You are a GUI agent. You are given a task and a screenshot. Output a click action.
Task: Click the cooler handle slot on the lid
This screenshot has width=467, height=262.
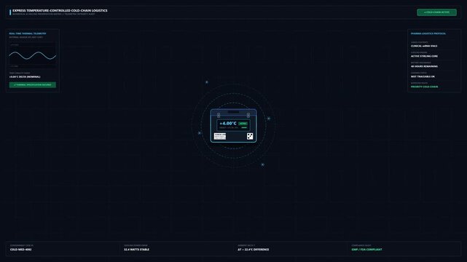(233, 112)
